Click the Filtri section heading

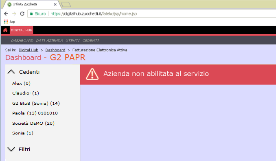(24, 149)
